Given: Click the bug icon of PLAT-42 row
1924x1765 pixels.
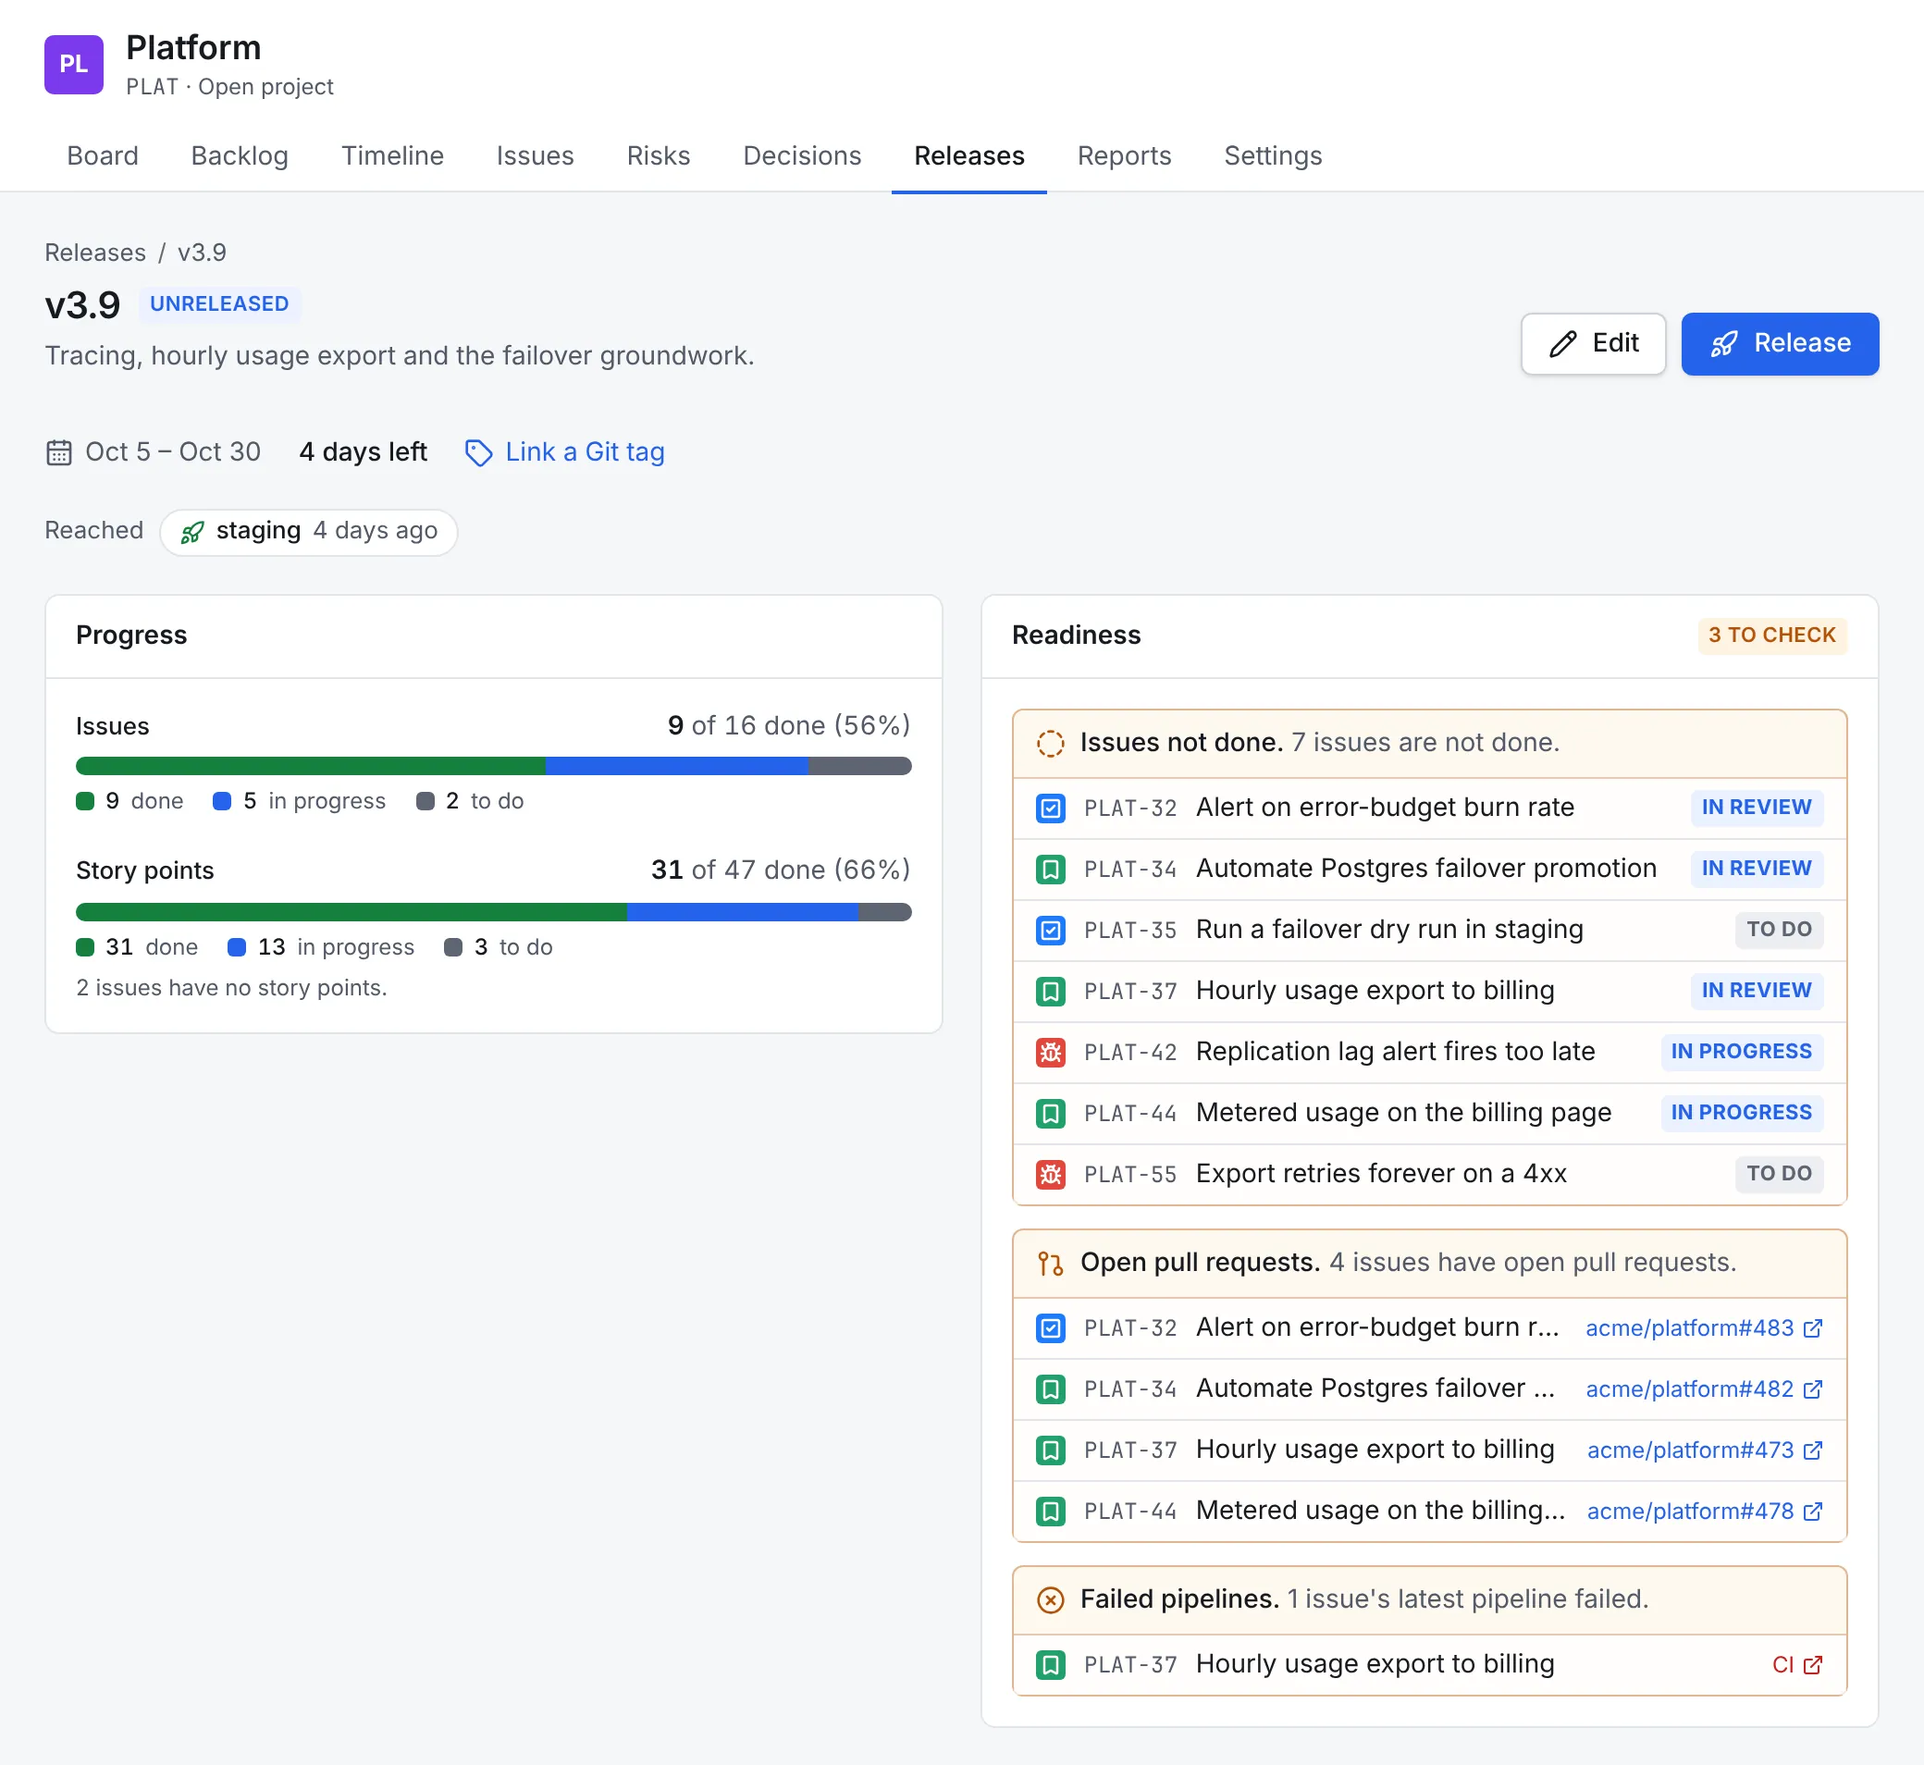Looking at the screenshot, I should tap(1050, 1053).
